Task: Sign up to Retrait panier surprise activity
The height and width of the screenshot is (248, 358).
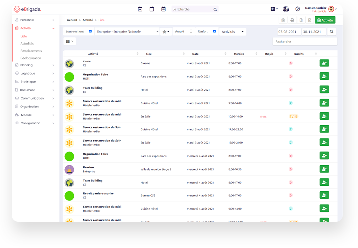Action: pyautogui.click(x=324, y=195)
